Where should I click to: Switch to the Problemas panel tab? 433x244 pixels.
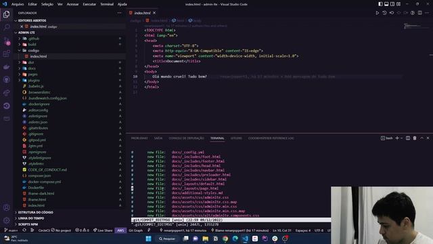tap(139, 138)
